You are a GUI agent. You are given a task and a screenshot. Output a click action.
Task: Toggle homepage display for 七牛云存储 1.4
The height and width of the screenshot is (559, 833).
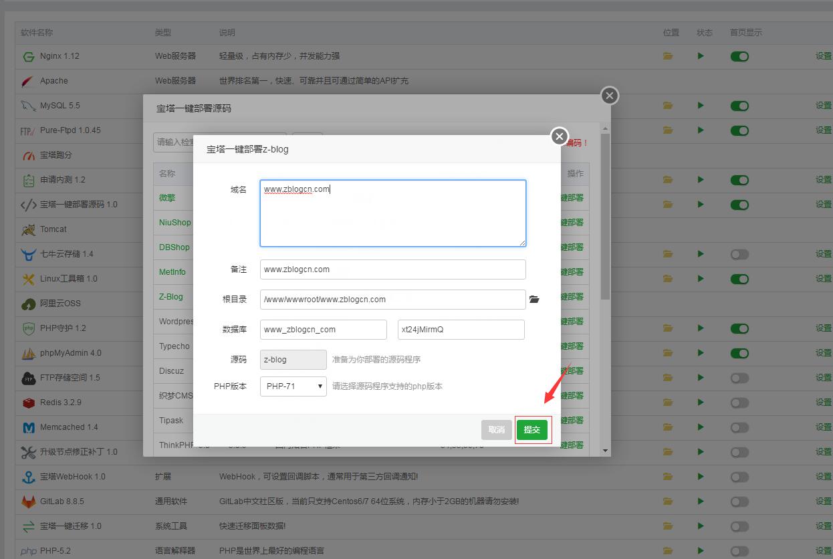coord(739,254)
